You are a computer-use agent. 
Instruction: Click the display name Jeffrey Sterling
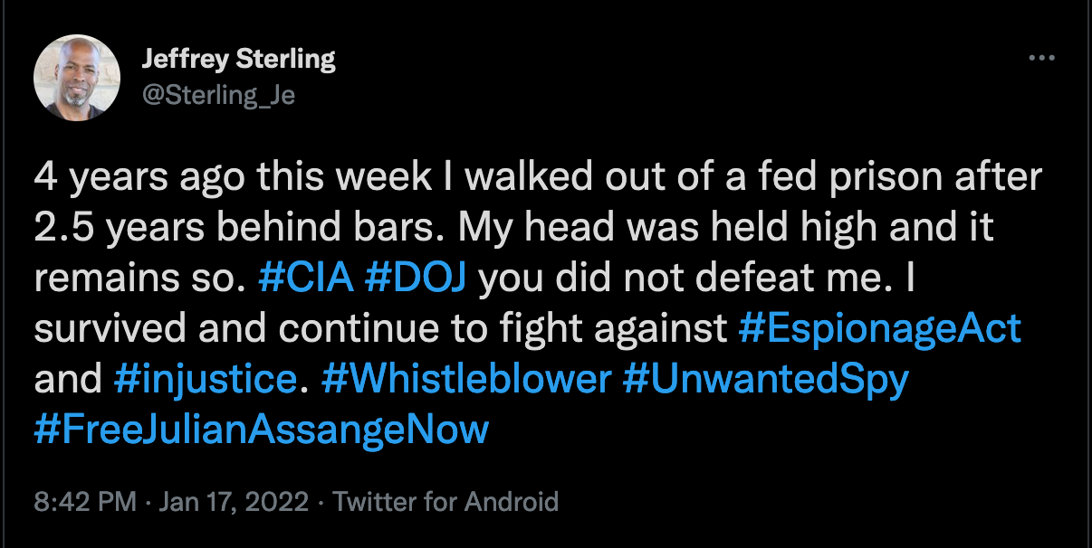(x=238, y=58)
